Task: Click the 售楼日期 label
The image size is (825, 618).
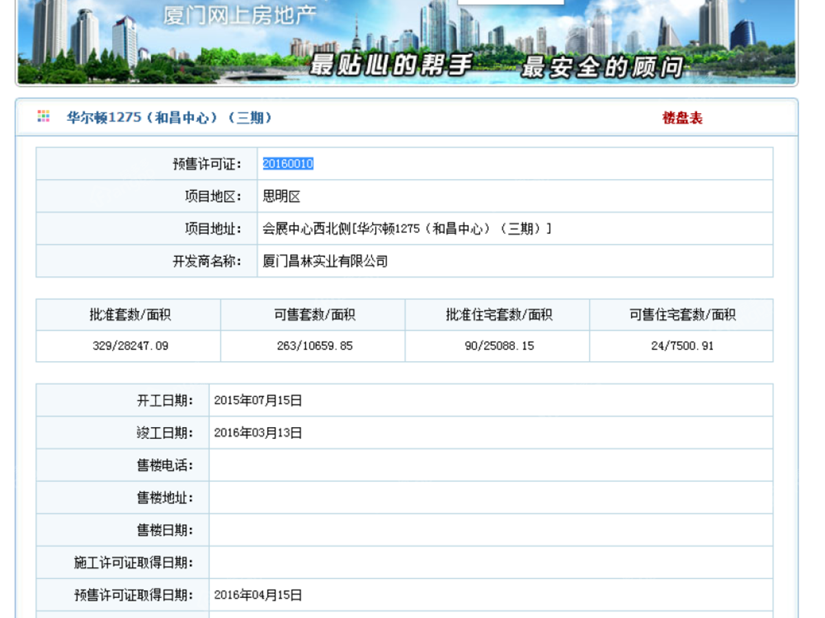Action: [x=164, y=530]
